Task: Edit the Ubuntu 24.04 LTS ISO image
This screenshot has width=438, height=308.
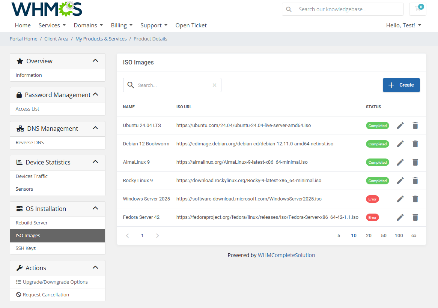Action: coord(400,126)
